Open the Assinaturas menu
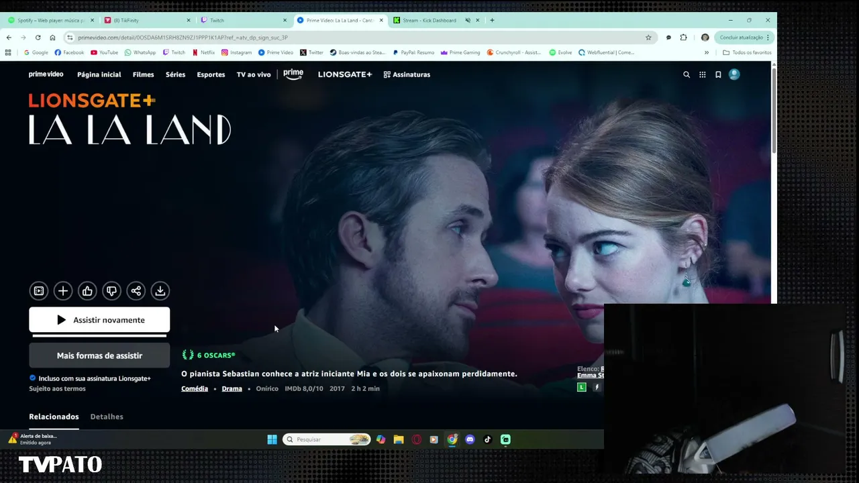The width and height of the screenshot is (859, 483). click(x=407, y=74)
